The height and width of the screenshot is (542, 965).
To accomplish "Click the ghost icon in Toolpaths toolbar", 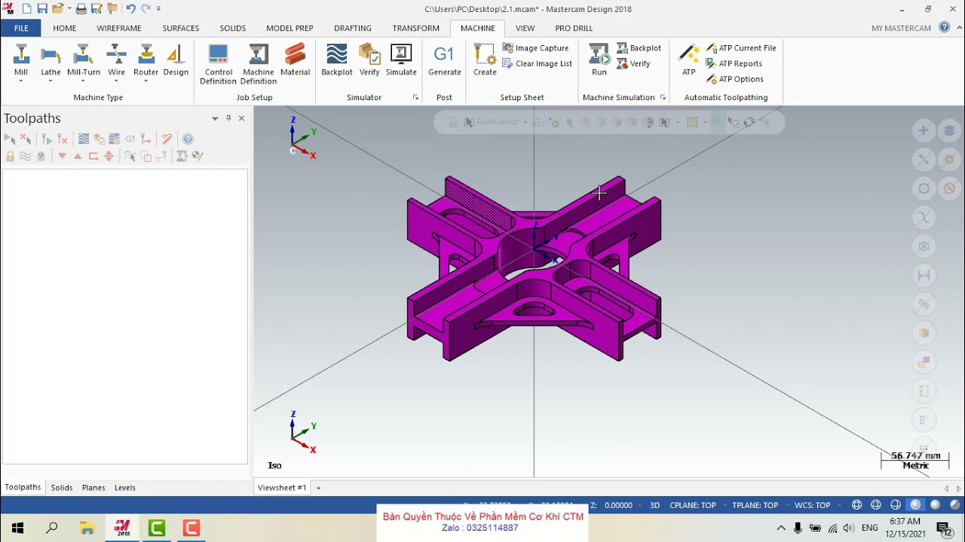I will pos(41,157).
